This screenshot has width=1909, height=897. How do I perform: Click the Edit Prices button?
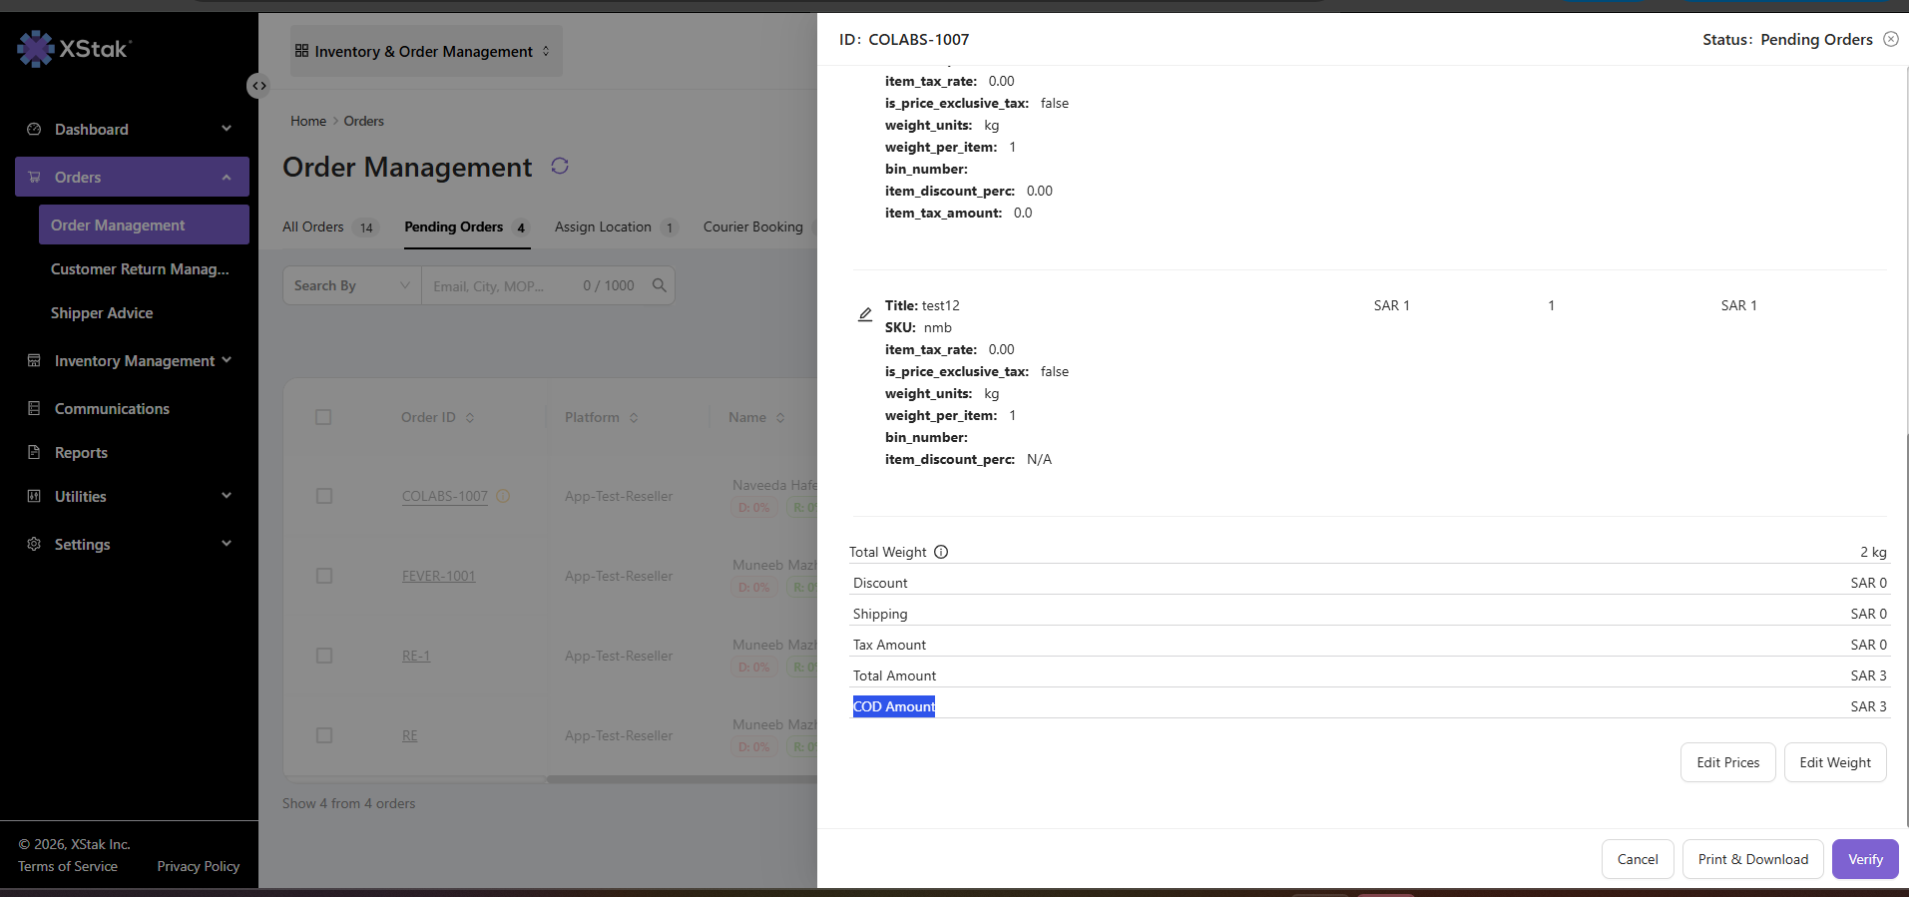click(1728, 762)
